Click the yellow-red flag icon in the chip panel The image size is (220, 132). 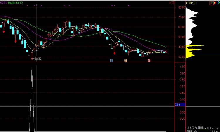215,3
